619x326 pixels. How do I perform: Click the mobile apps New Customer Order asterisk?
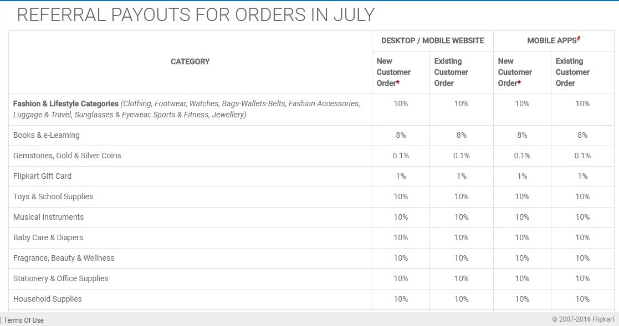click(519, 82)
